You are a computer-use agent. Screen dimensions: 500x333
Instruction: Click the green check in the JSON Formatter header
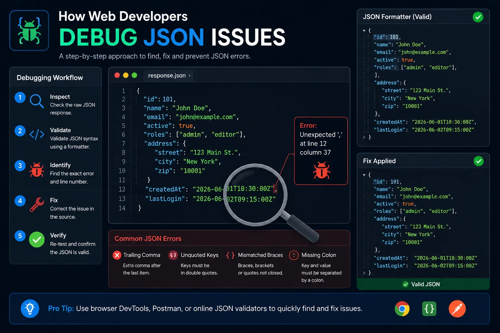click(478, 17)
